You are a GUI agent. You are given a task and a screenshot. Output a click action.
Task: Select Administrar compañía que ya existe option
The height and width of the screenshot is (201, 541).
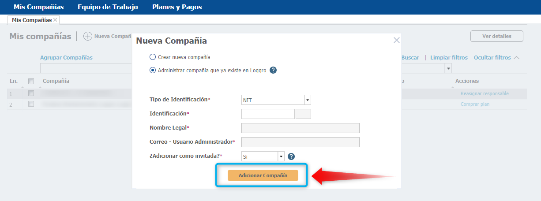coord(153,70)
